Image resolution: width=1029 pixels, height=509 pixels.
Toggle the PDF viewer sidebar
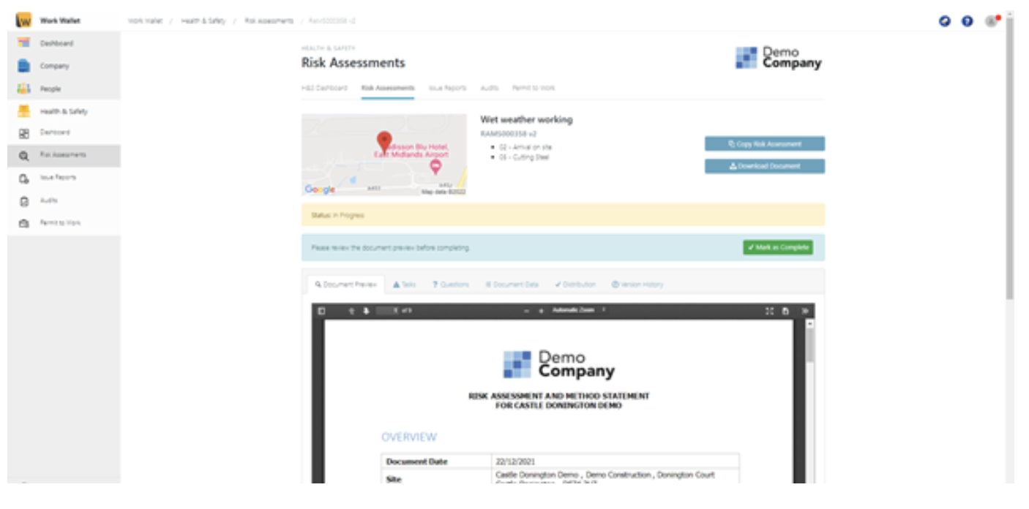click(x=321, y=311)
